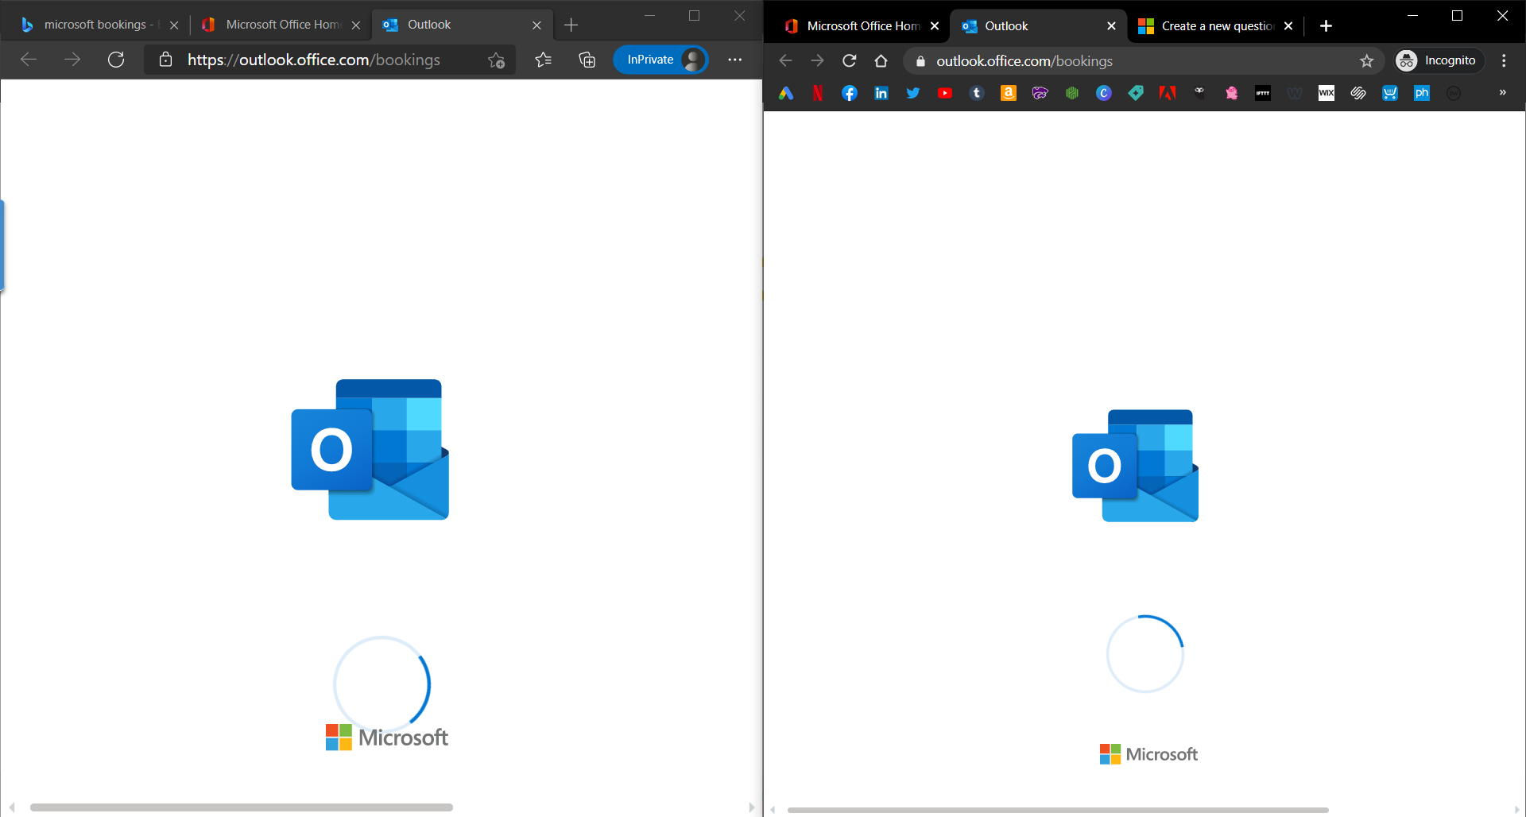1526x817 pixels.
Task: Close the microsoft bookings tab in Edge
Action: tap(174, 25)
